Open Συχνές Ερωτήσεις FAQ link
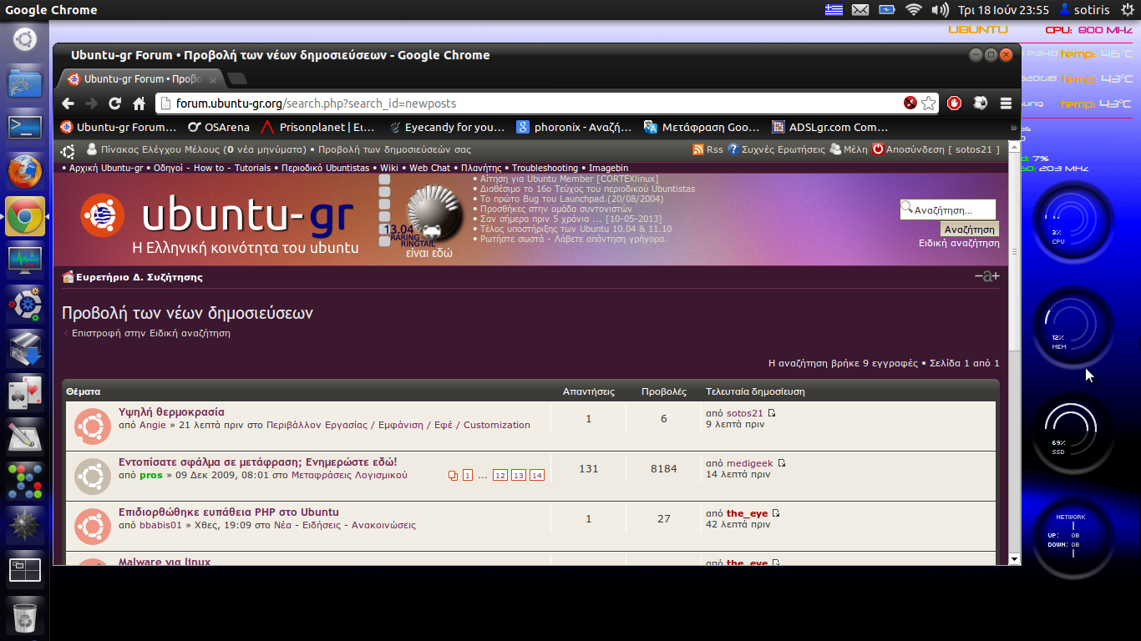Viewport: 1141px width, 641px height. tap(777, 149)
